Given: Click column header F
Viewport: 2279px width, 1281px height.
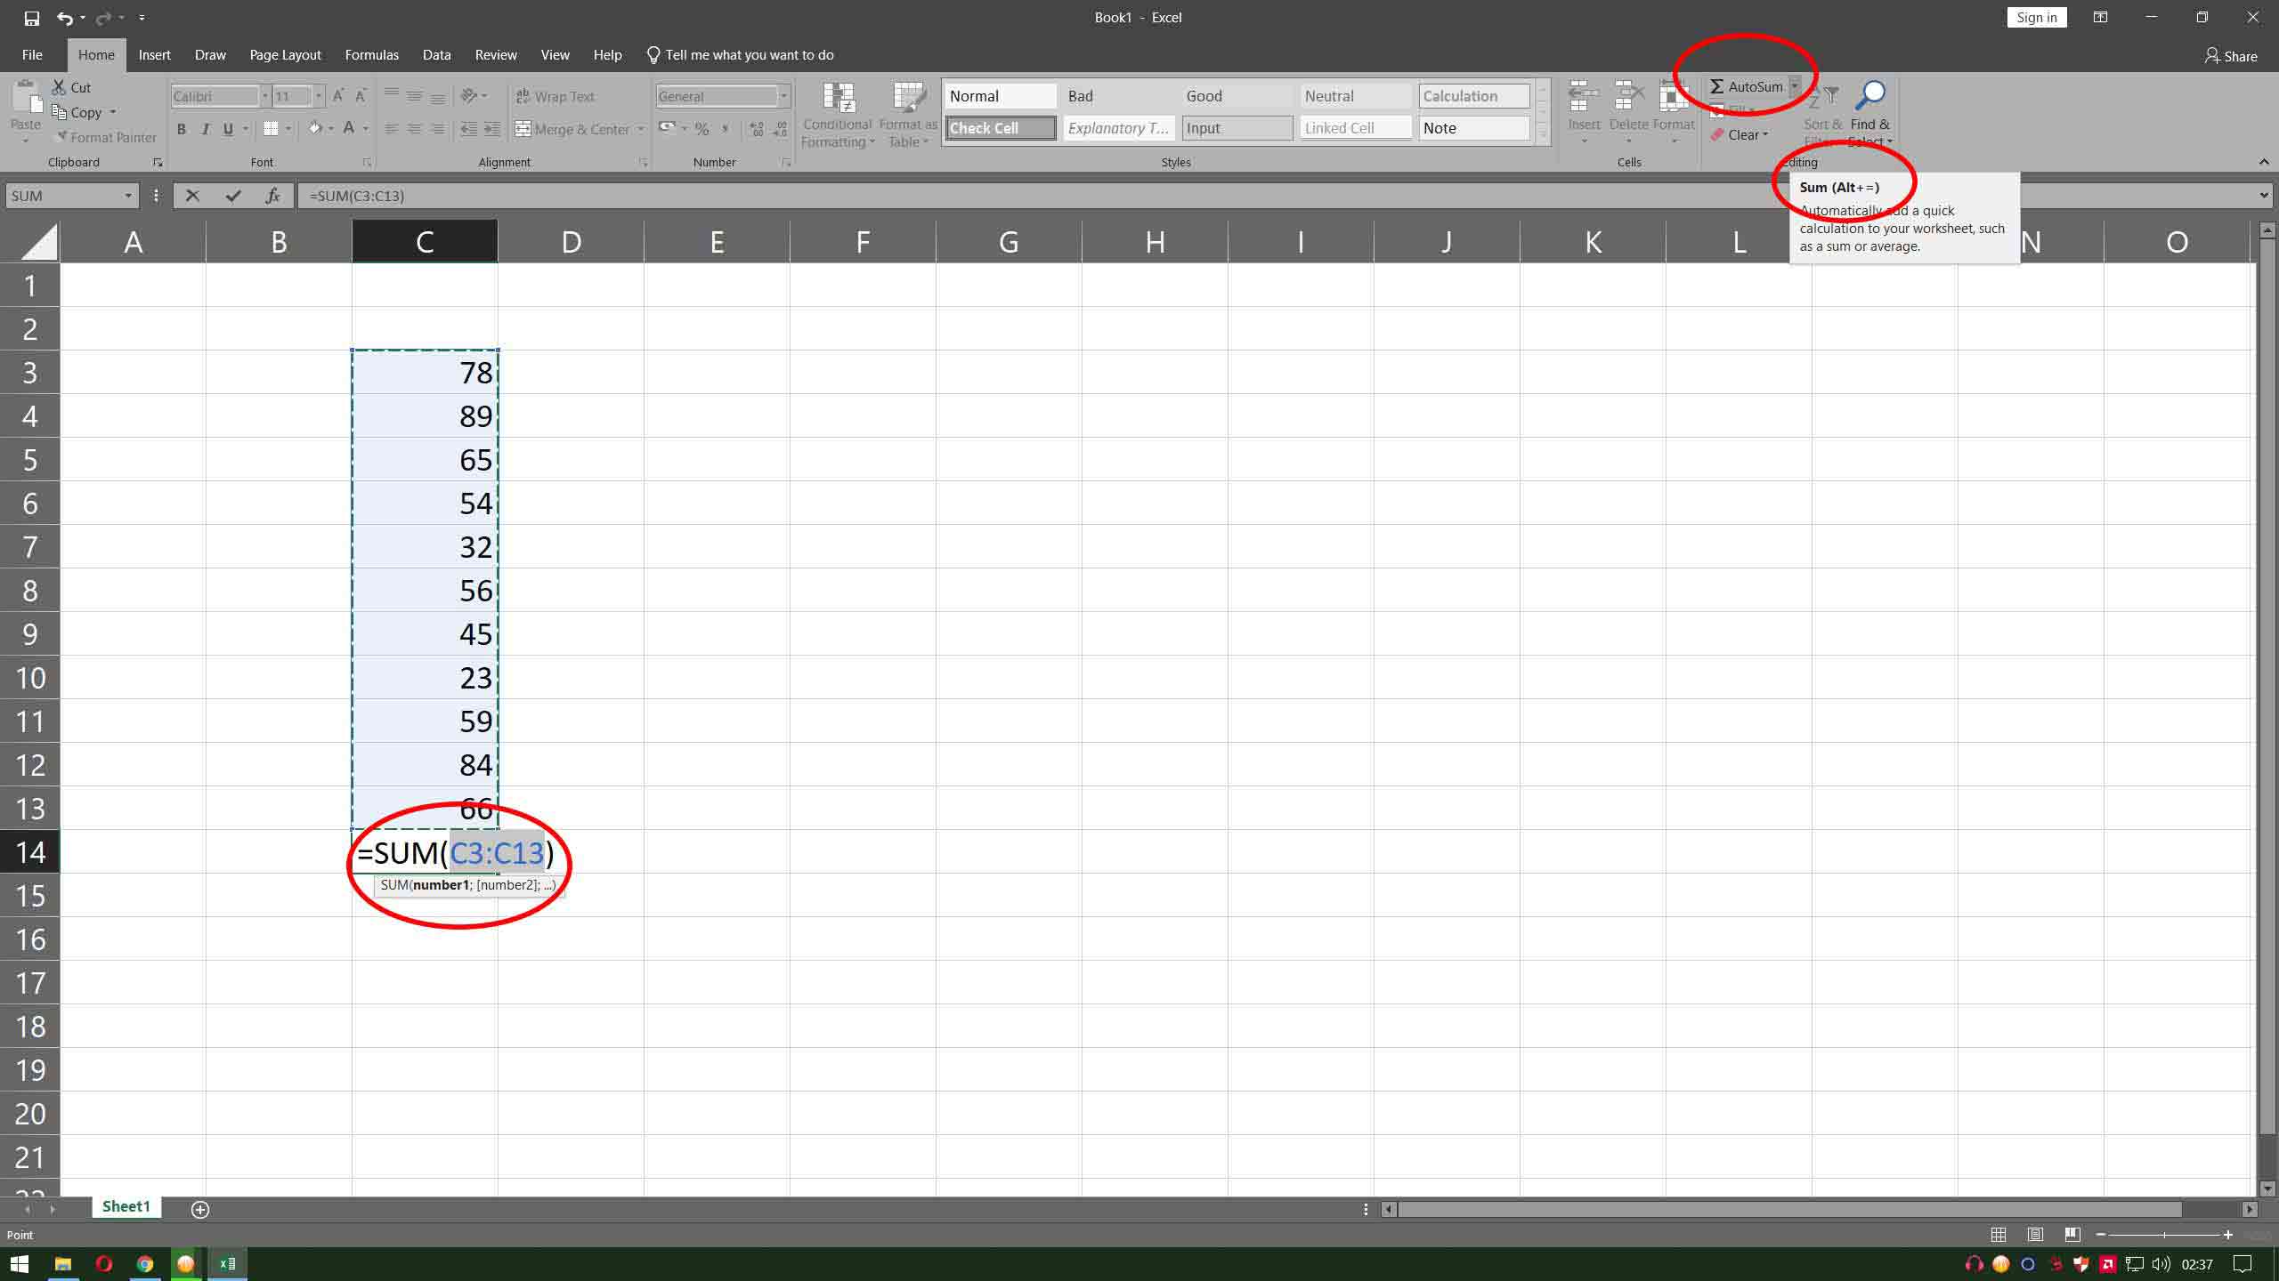Looking at the screenshot, I should point(863,241).
